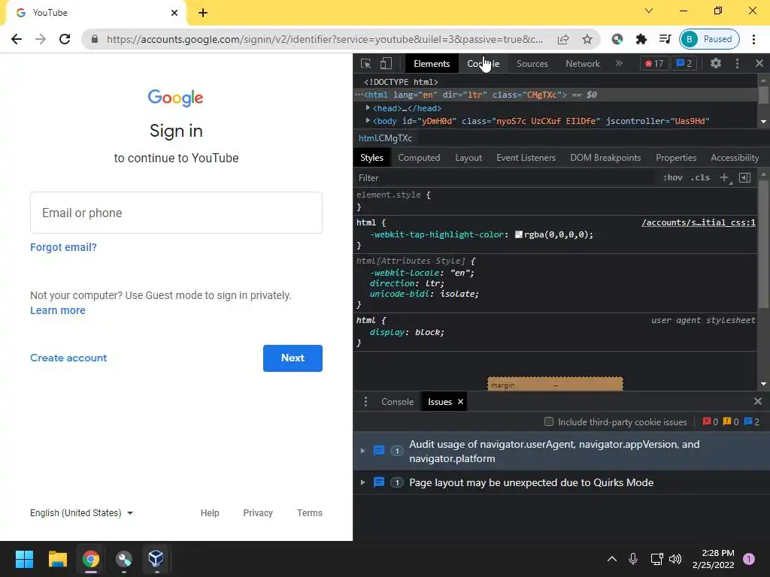Click the Create account link
Image resolution: width=770 pixels, height=577 pixels.
pos(68,358)
